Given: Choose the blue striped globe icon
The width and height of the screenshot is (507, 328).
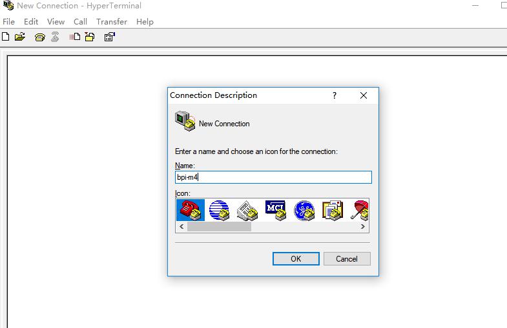Looking at the screenshot, I should (x=219, y=210).
